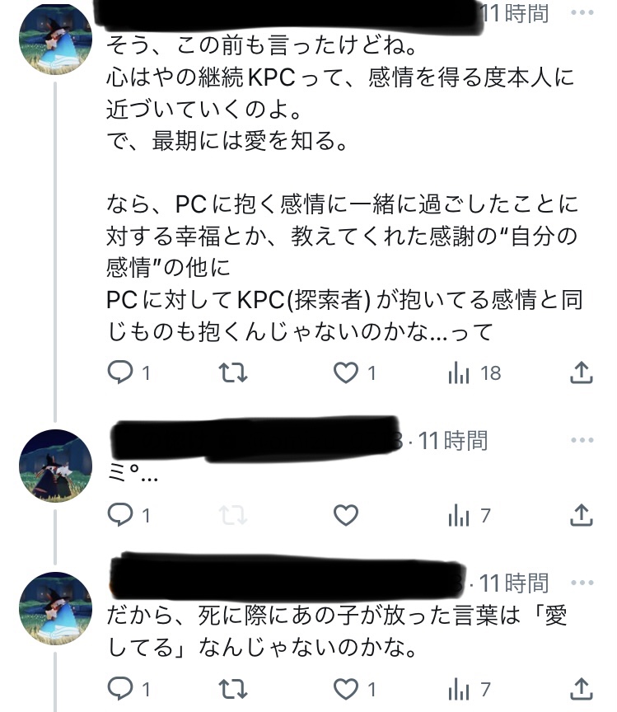Reply to the ミ°... tweet

pyautogui.click(x=120, y=516)
